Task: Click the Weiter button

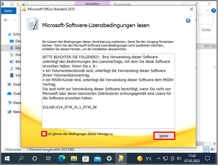Action: tap(164, 136)
